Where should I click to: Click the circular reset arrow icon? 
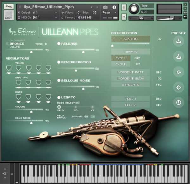click(x=178, y=72)
